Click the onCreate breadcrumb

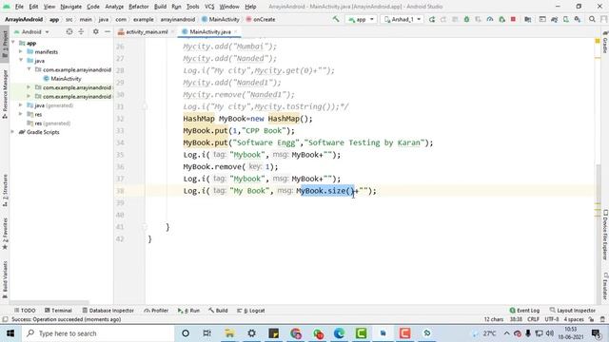261,19
